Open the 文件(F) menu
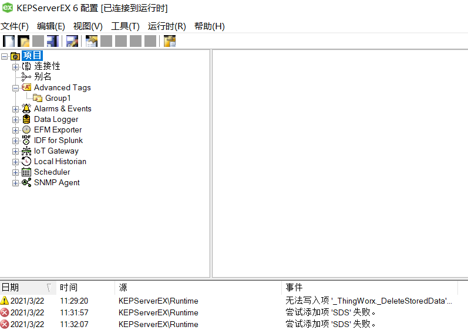This screenshot has width=468, height=330. tap(15, 26)
